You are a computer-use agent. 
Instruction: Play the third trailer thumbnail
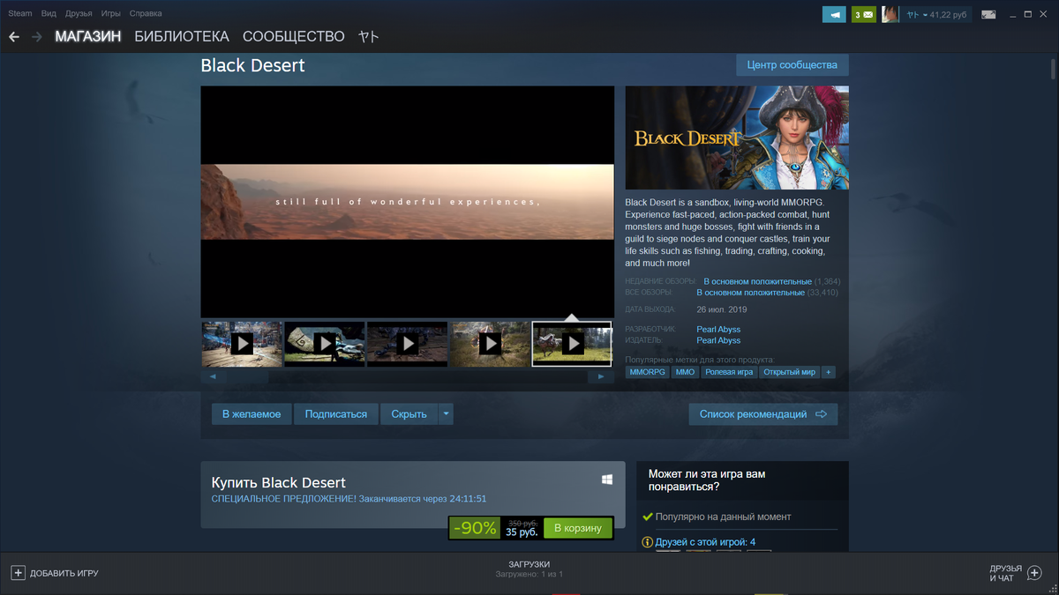[x=407, y=344]
